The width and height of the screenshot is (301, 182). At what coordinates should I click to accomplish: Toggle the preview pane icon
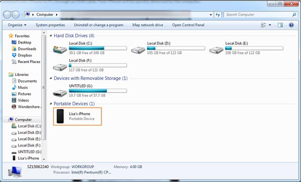(x=280, y=25)
